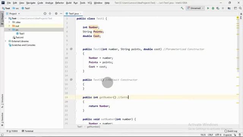The height and width of the screenshot is (137, 243).
Task: Click the yellow inspection indicator square
Action: point(238,18)
